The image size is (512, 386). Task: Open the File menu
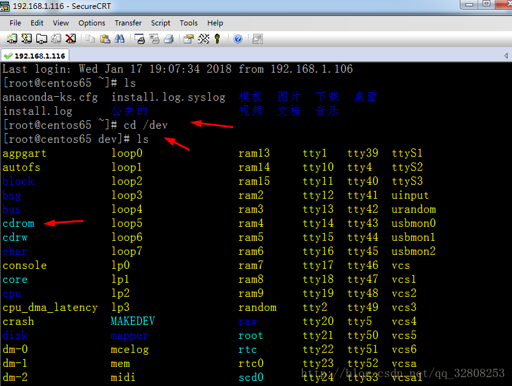pyautogui.click(x=15, y=23)
